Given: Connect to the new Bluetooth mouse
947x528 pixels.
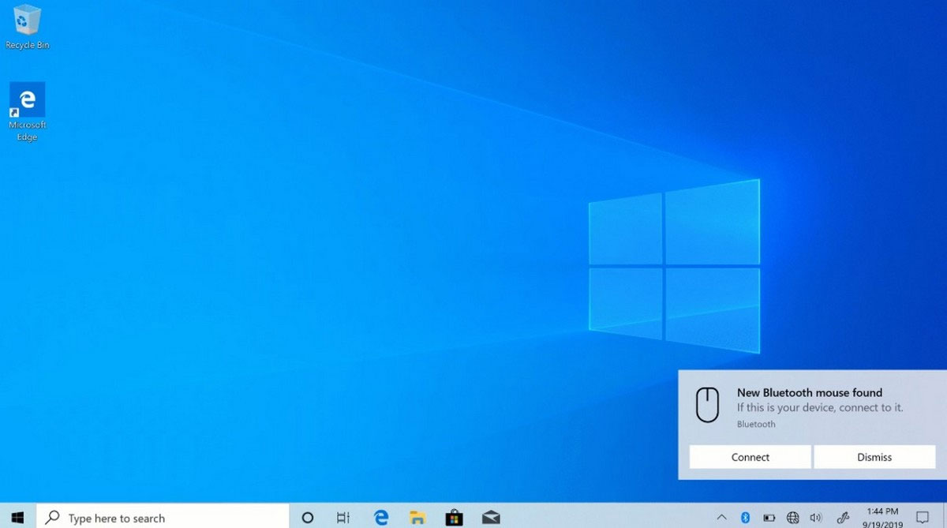Looking at the screenshot, I should point(750,457).
